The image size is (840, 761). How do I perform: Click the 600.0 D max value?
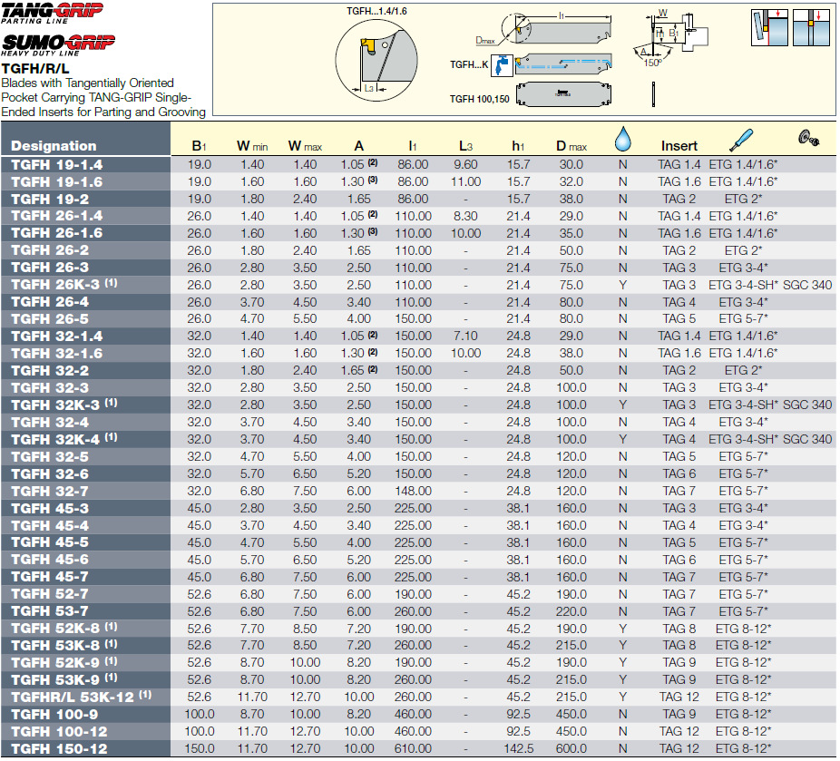tap(571, 748)
